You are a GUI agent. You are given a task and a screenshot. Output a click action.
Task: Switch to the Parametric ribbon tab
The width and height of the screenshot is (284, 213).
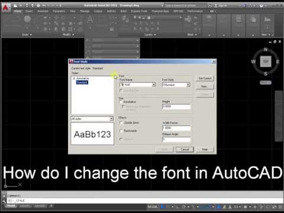[59, 11]
